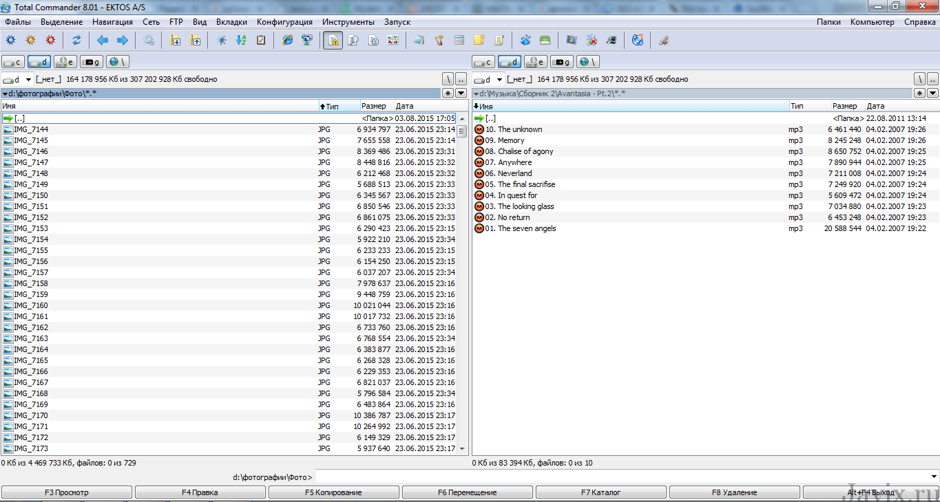Open the yellow notepad toolbar icon
The image size is (940, 502).
[479, 40]
